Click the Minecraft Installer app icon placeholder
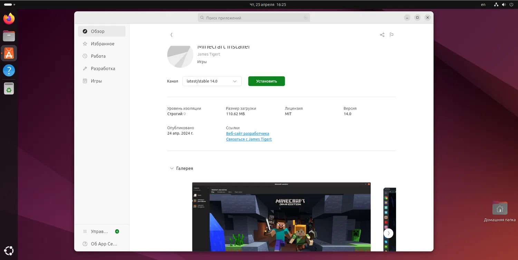The height and width of the screenshot is (260, 518). point(180,56)
